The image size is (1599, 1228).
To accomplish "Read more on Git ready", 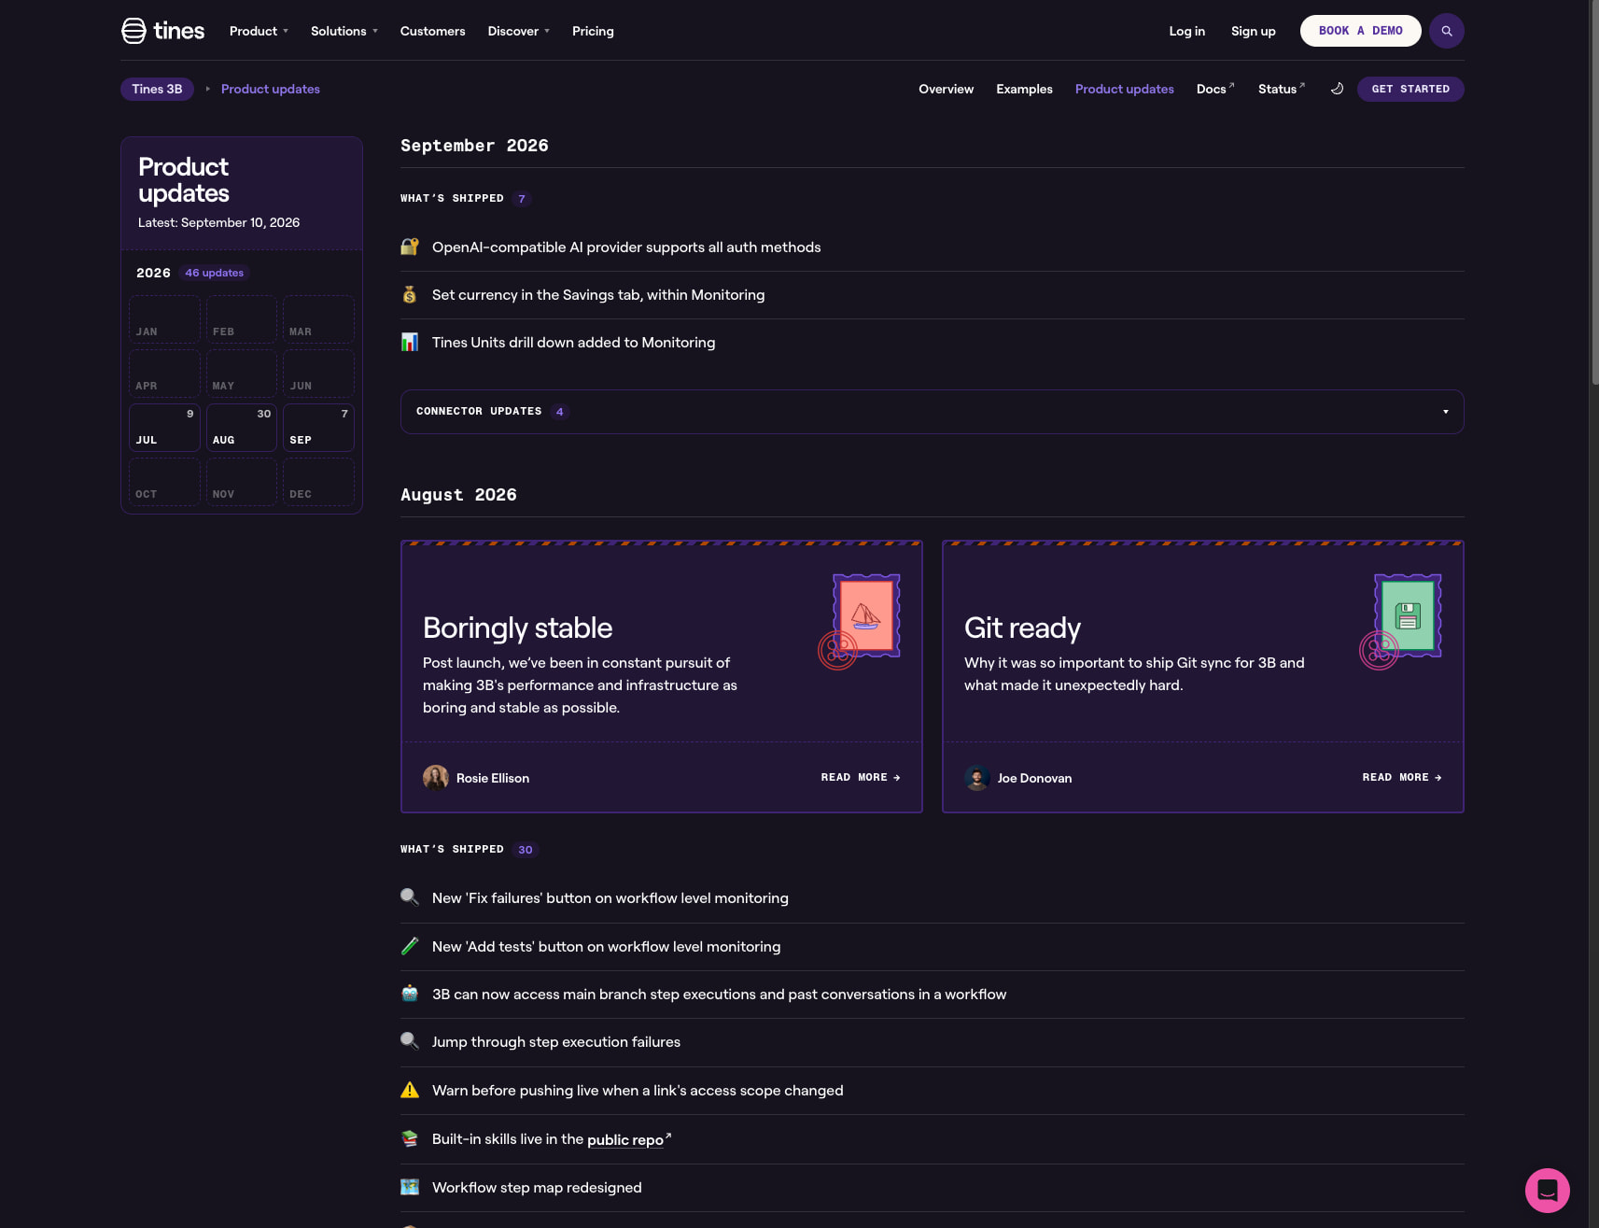I will (1402, 777).
